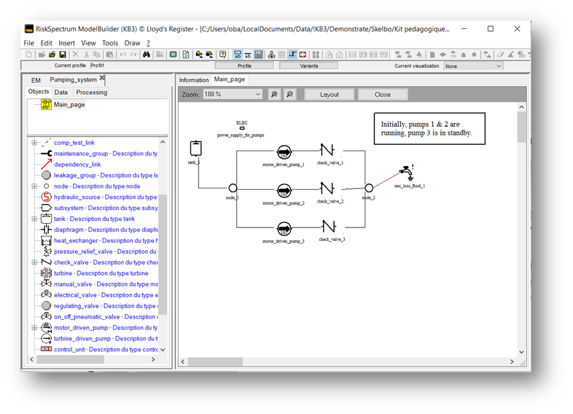Viewport: 573px width, 414px height.
Task: Click the zoom in magnifier button
Action: (x=274, y=94)
